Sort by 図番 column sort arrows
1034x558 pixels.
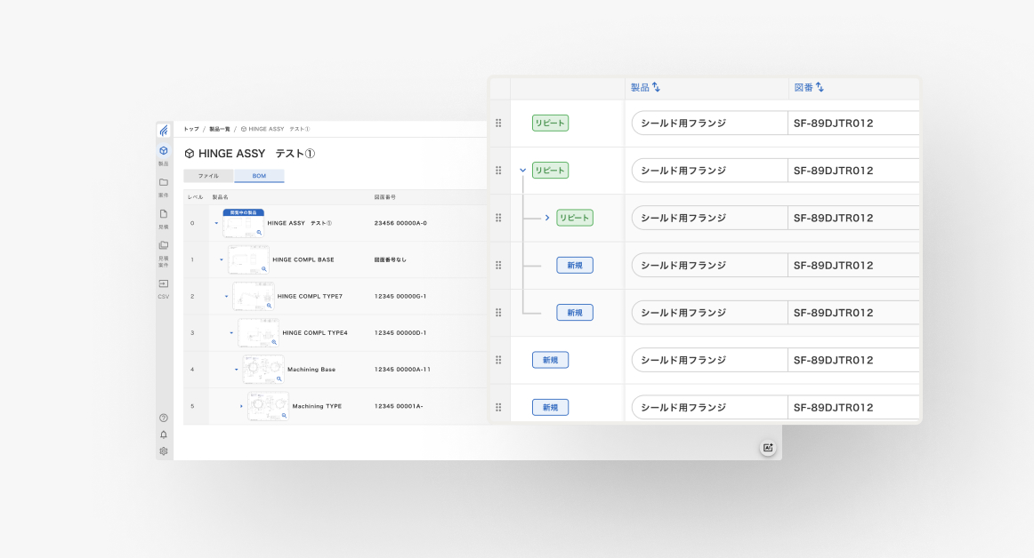(820, 87)
